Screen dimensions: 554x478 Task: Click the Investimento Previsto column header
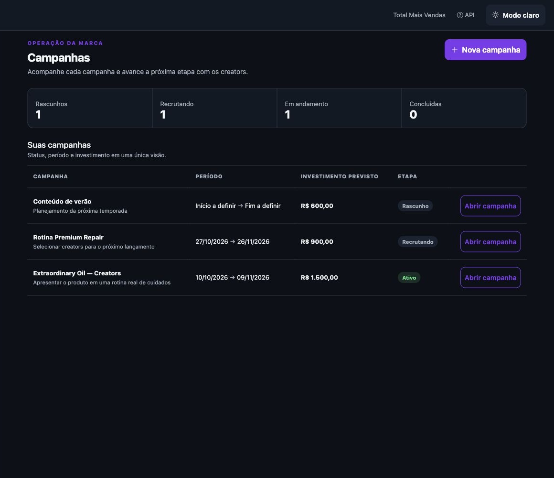340,176
